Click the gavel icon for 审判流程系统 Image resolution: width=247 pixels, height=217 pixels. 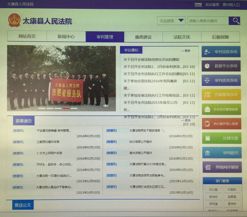207,52
